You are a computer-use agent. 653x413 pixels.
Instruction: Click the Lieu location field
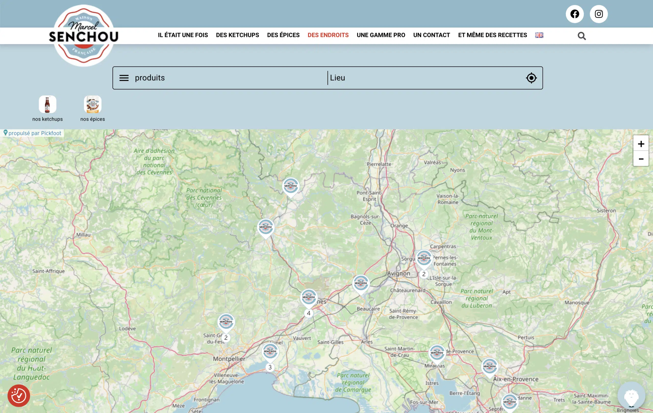pyautogui.click(x=426, y=78)
